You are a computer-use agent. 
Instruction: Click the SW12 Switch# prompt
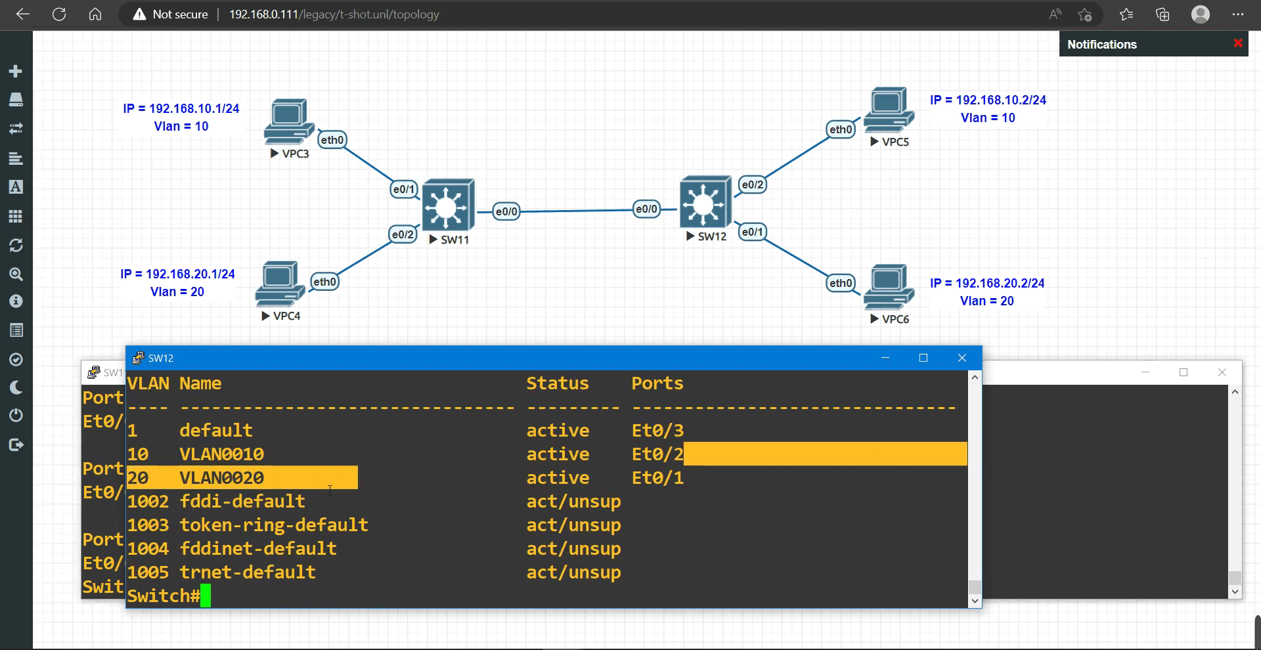(x=164, y=596)
